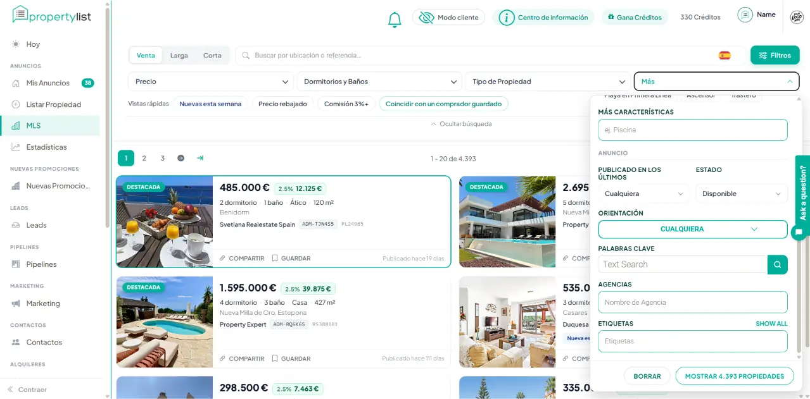Go to results page 2
The width and height of the screenshot is (810, 399).
point(144,158)
